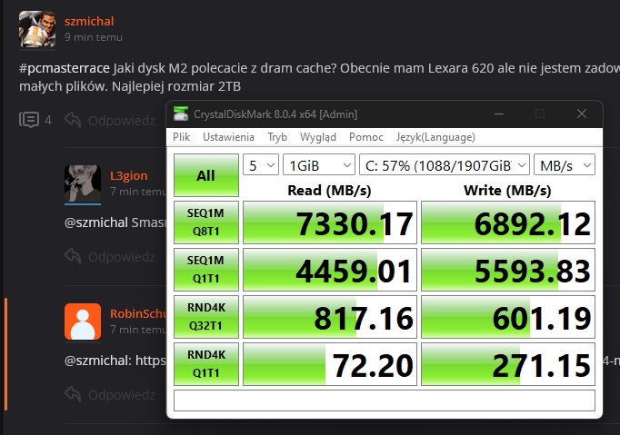Click Odpowiedz under L3gion's comment
The image size is (620, 435).
tap(122, 257)
